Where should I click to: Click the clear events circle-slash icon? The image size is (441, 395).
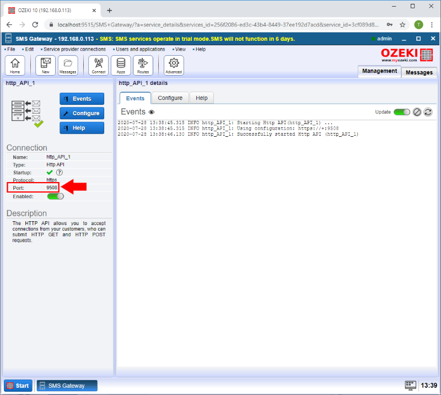417,112
